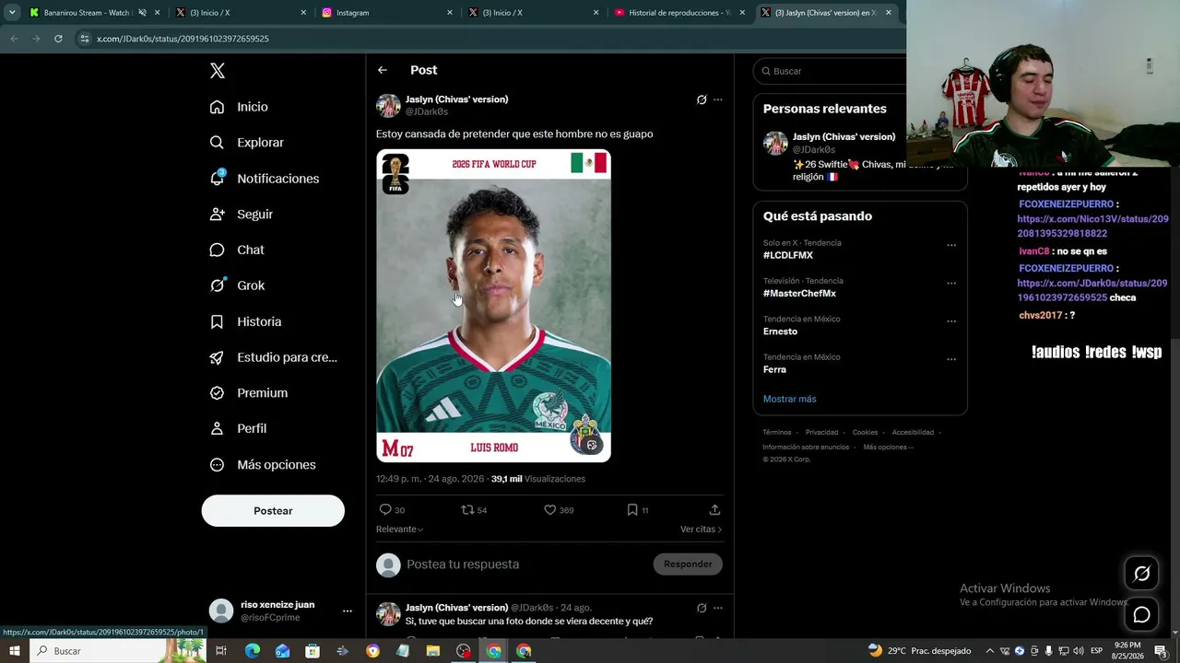The height and width of the screenshot is (663, 1180).
Task: Open options for the Ernesto trend
Action: (x=951, y=321)
